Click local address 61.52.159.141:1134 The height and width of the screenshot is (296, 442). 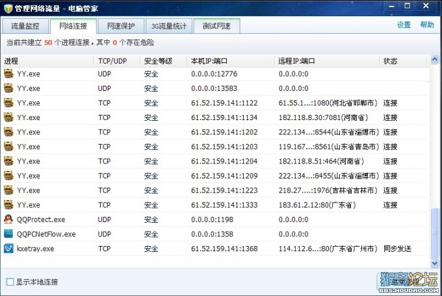point(224,117)
